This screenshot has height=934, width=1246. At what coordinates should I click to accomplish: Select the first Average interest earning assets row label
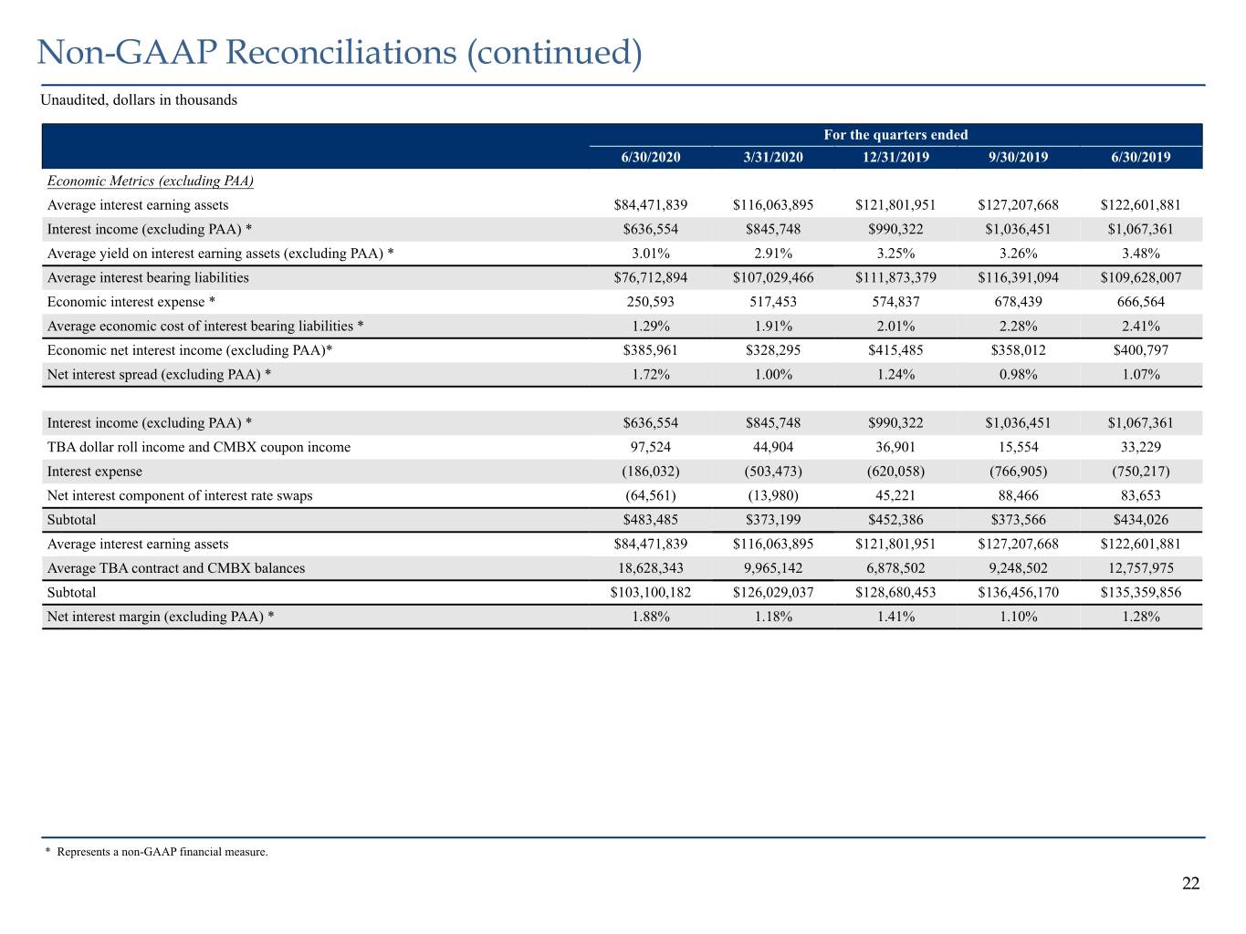138,205
